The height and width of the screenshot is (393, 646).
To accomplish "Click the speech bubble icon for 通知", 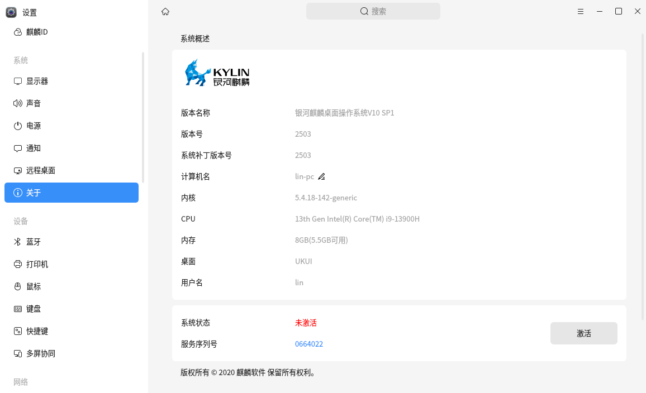I will (x=18, y=148).
